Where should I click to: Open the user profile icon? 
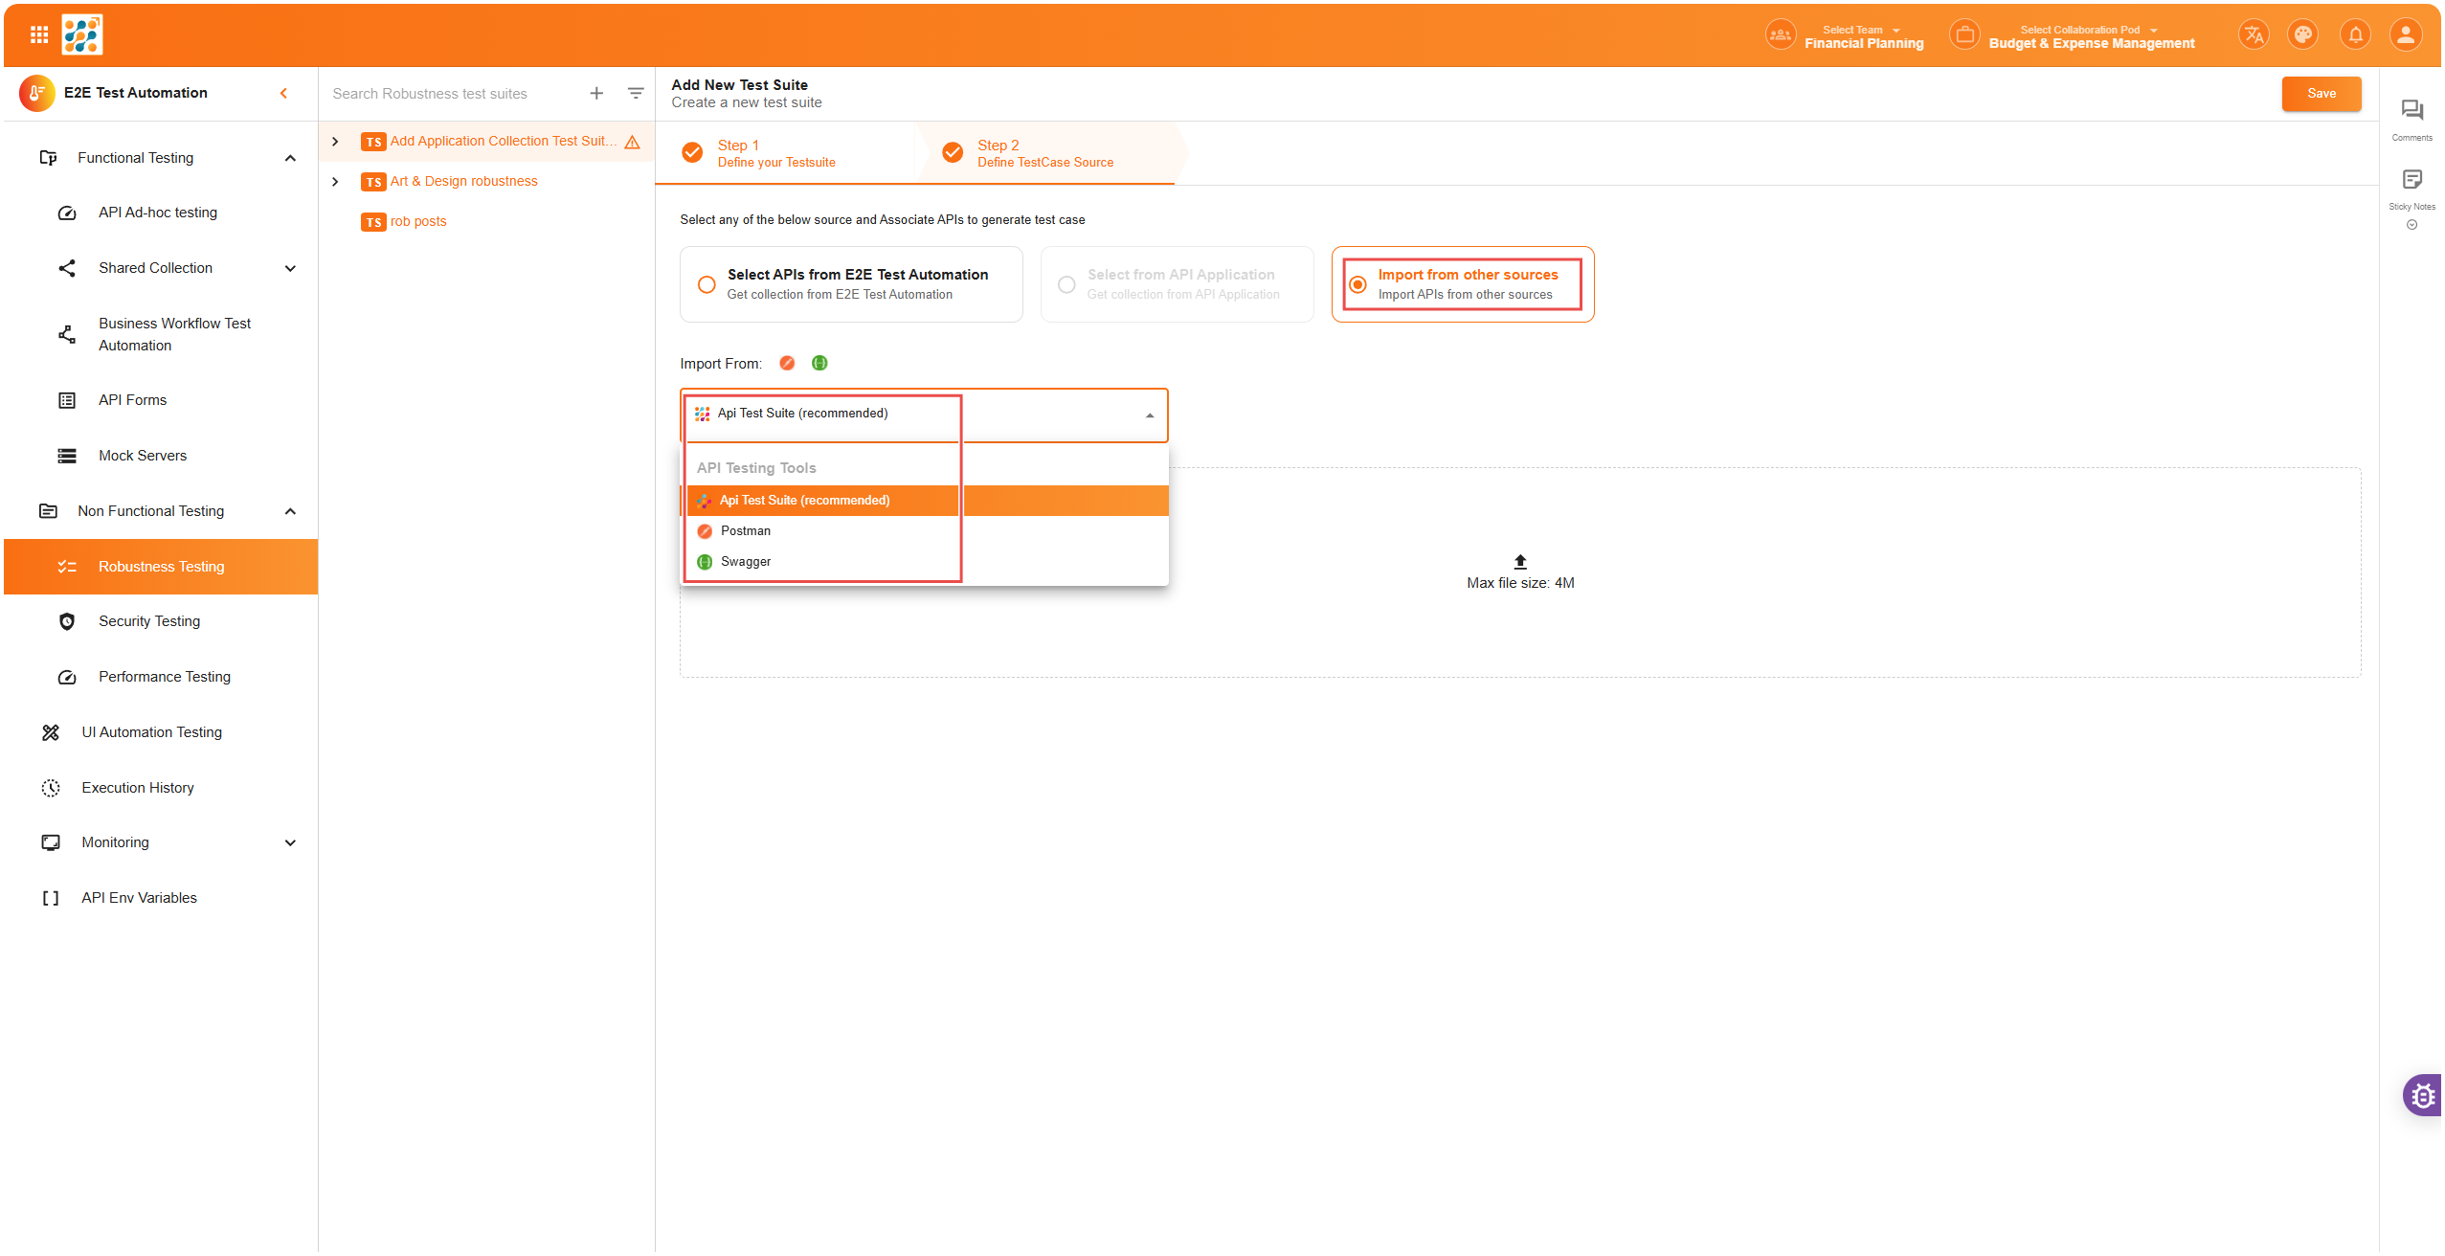click(x=2406, y=35)
